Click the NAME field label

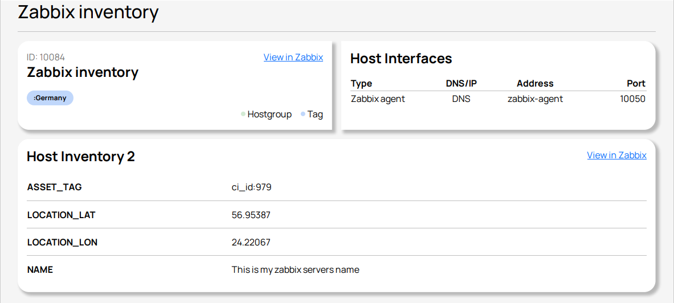coord(40,270)
